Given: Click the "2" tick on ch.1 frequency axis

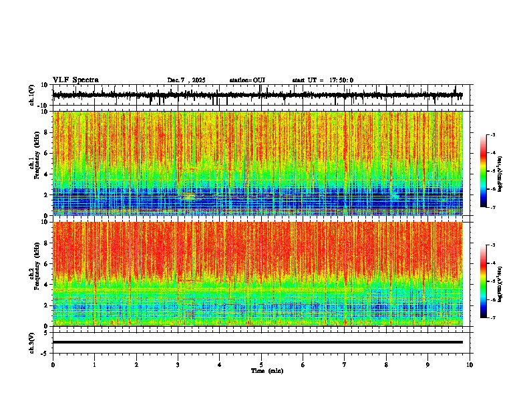Looking at the screenshot, I should tap(47, 195).
